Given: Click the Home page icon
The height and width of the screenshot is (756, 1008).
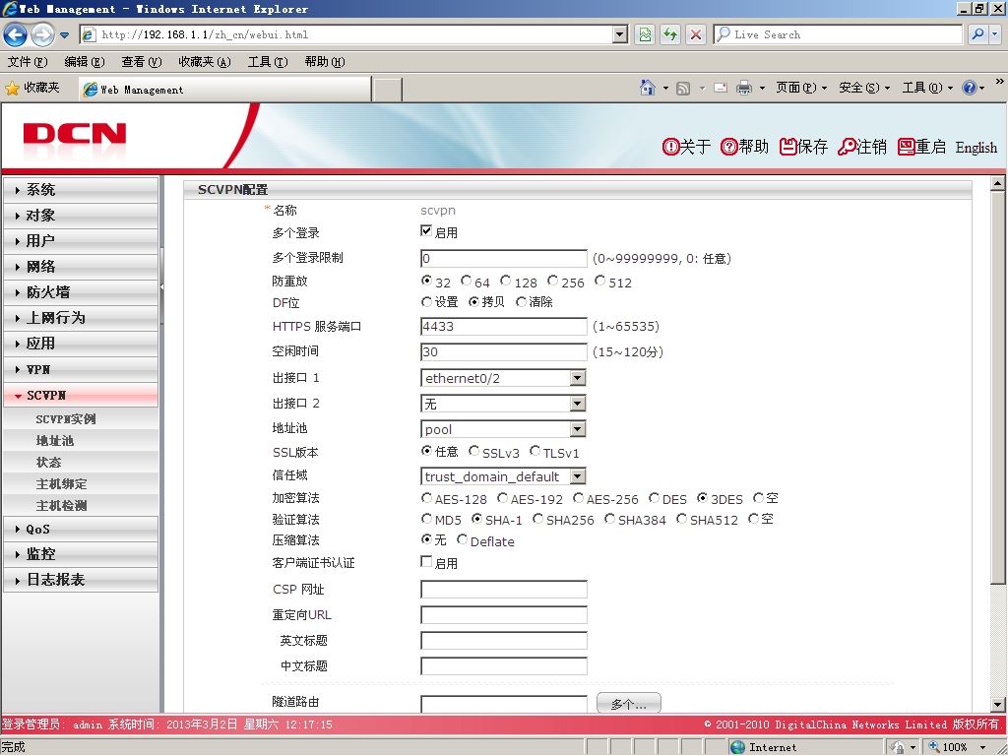Looking at the screenshot, I should pos(648,88).
